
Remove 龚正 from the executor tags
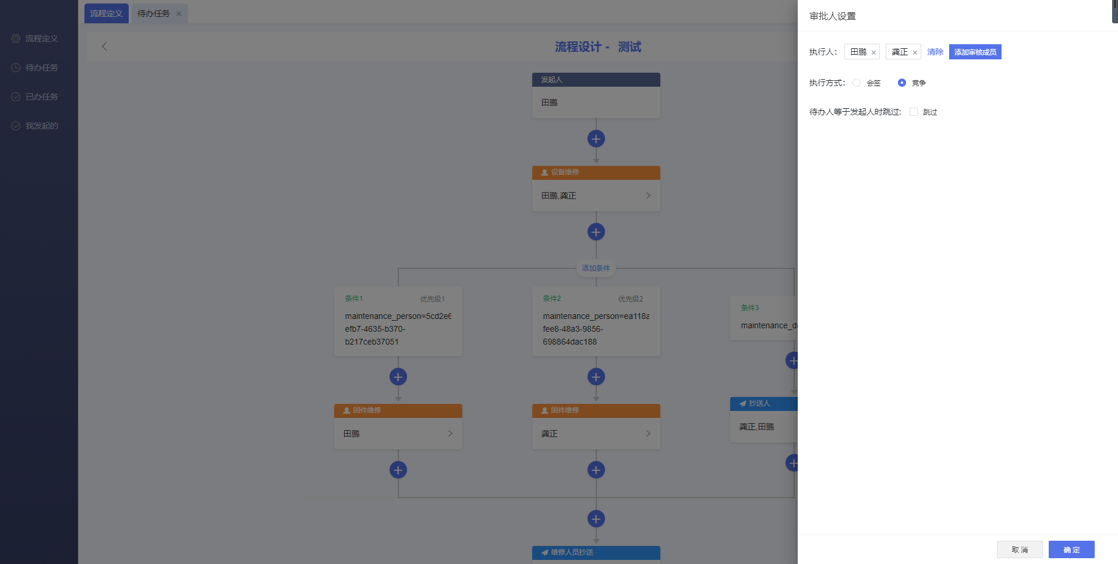point(915,52)
